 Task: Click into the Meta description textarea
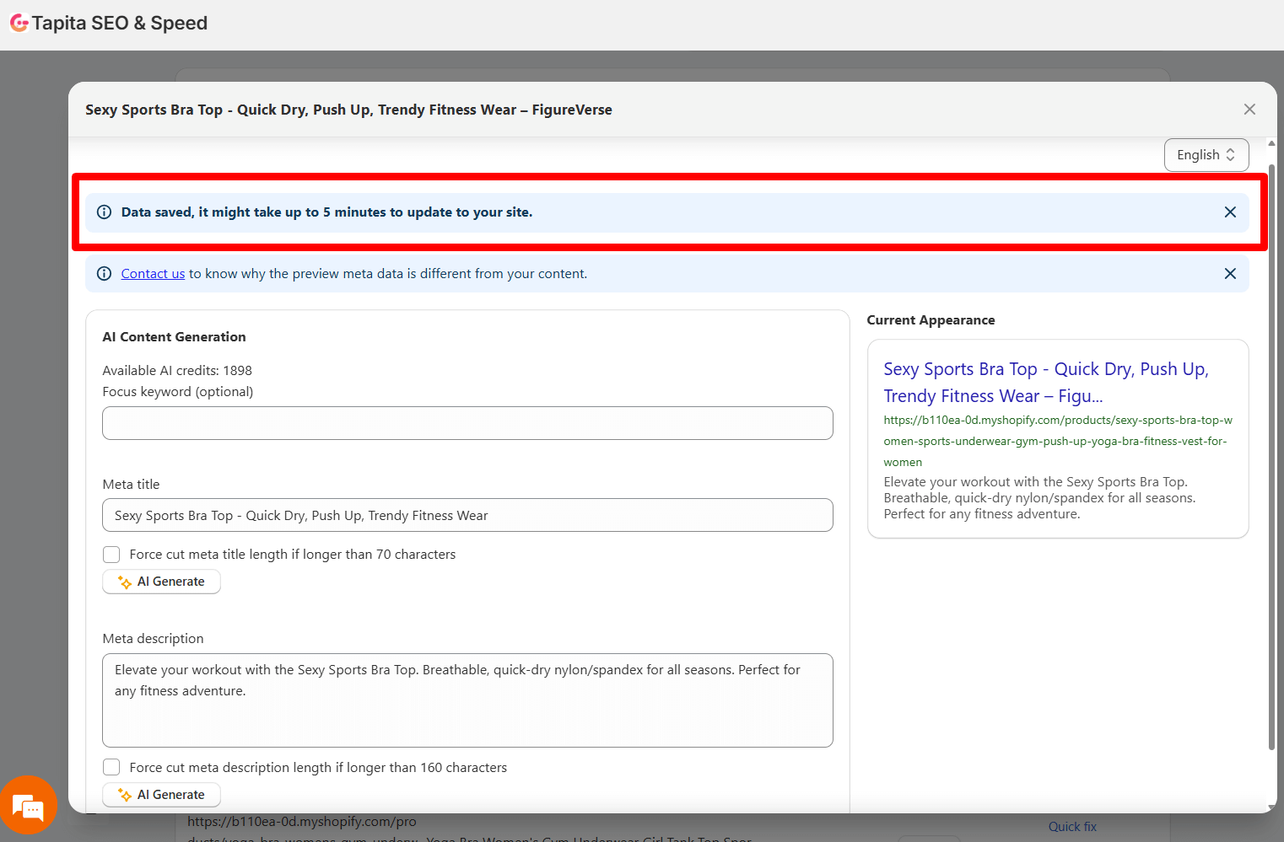(x=467, y=700)
